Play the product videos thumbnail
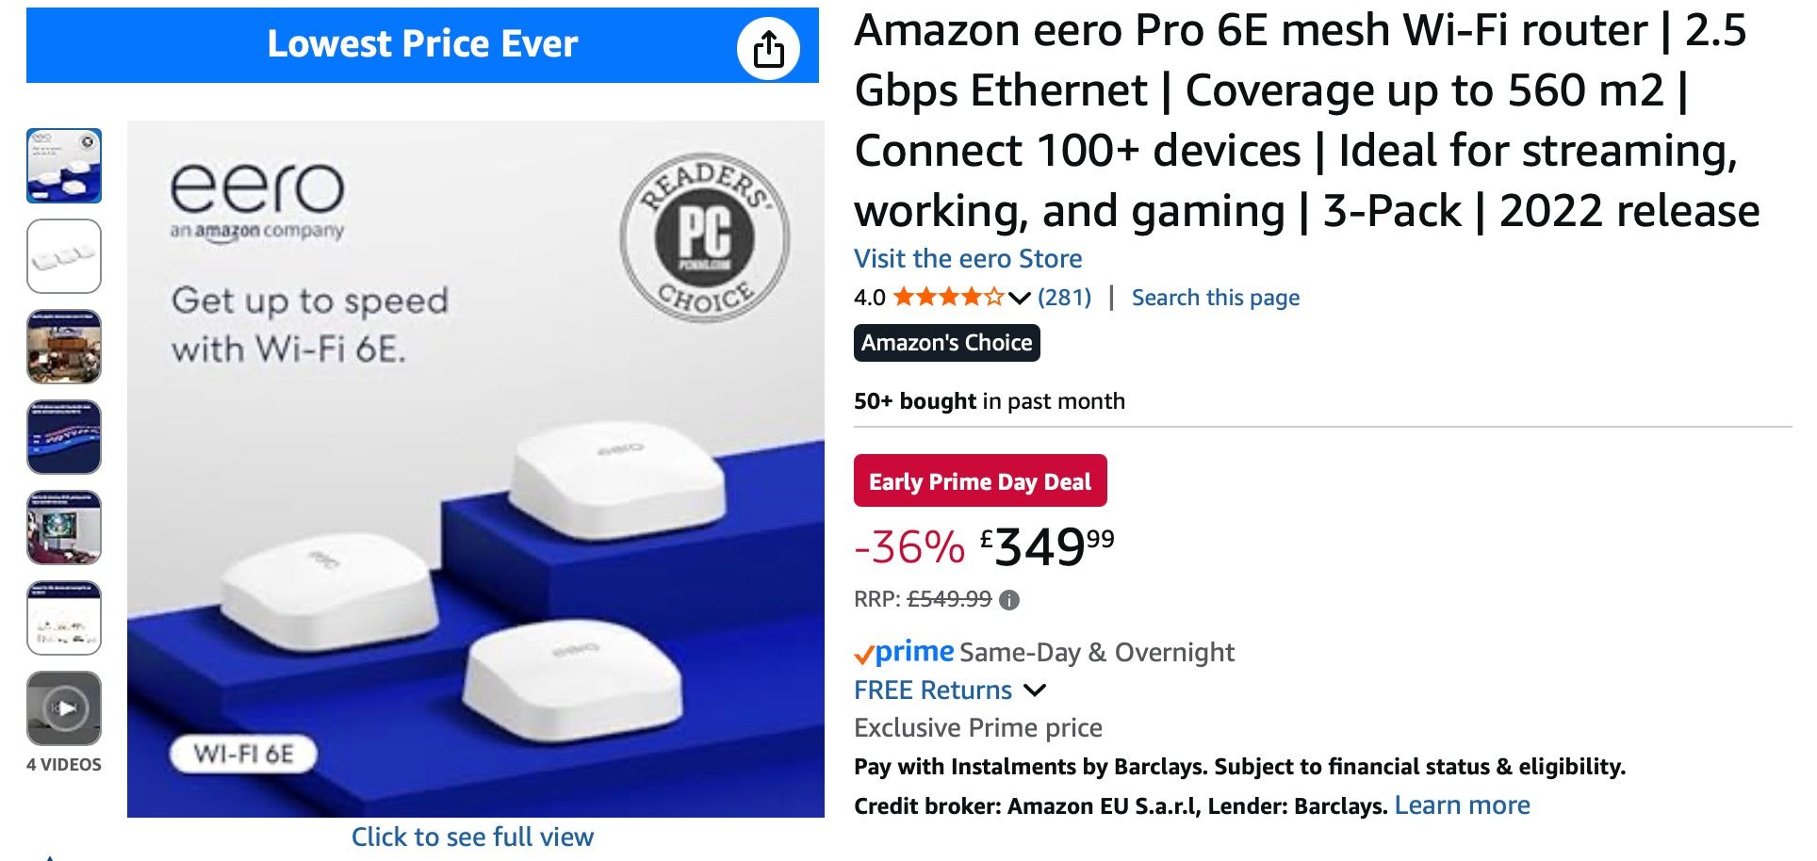This screenshot has height=861, width=1817. pyautogui.click(x=64, y=708)
